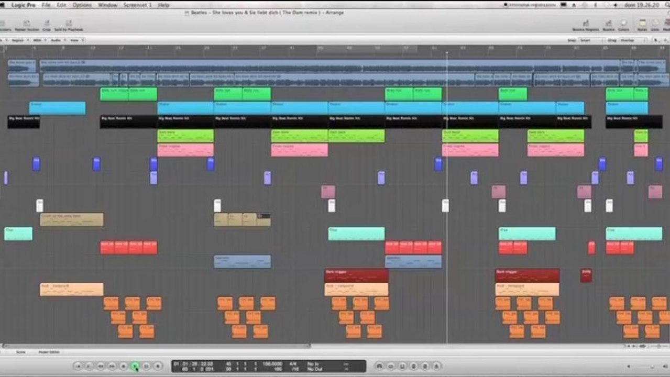The image size is (670, 377).
Task: Click the Stop transport button
Action: click(124, 366)
